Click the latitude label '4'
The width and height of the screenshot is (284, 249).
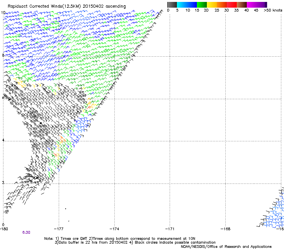(x=3, y=140)
